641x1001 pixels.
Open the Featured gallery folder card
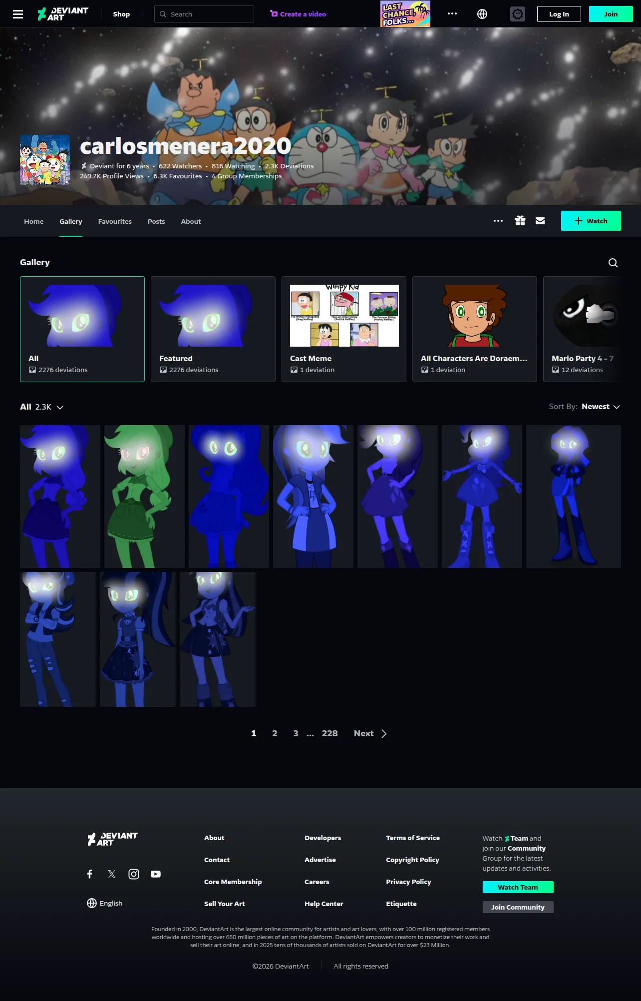coord(213,329)
